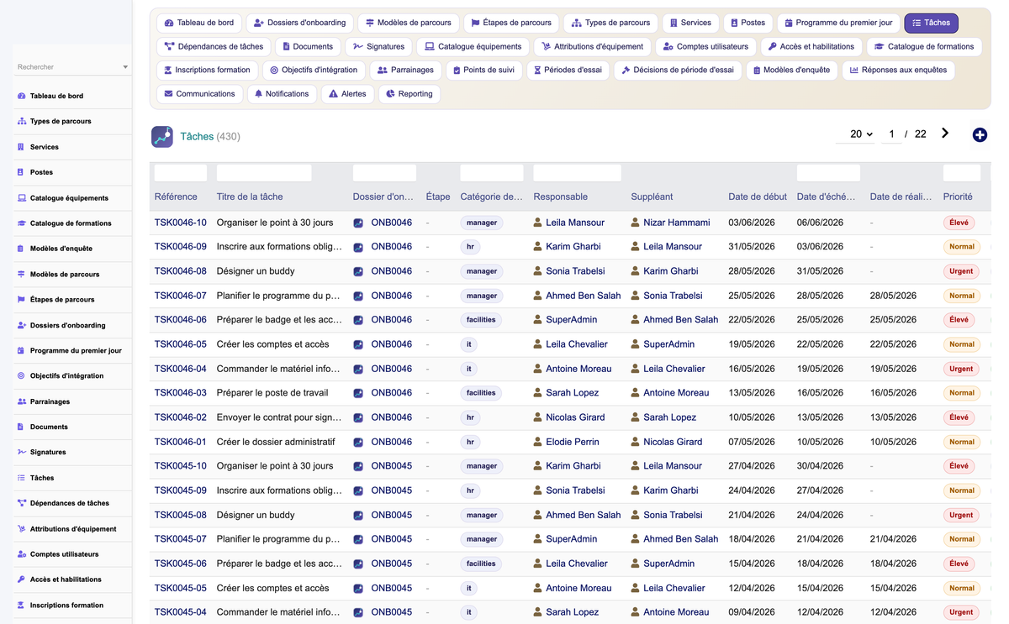Open suppléant link Sarah Lopez in TSK0046-02
Viewport: 1009px width, 624px height.
pyautogui.click(x=670, y=417)
